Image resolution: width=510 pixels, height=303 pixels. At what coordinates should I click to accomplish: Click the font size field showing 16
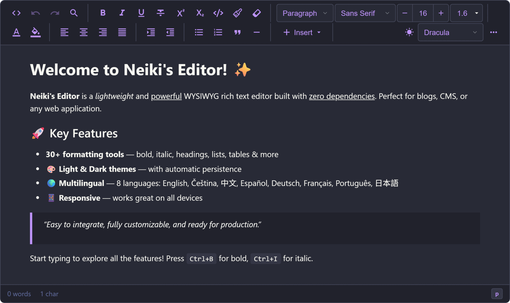pyautogui.click(x=423, y=13)
